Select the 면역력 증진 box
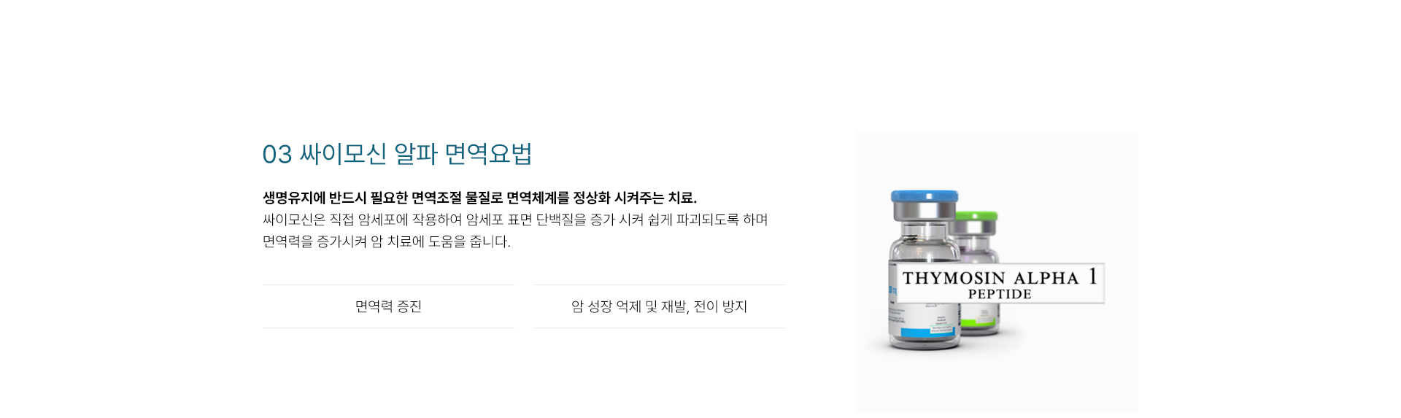This screenshot has height=418, width=1401. [389, 306]
